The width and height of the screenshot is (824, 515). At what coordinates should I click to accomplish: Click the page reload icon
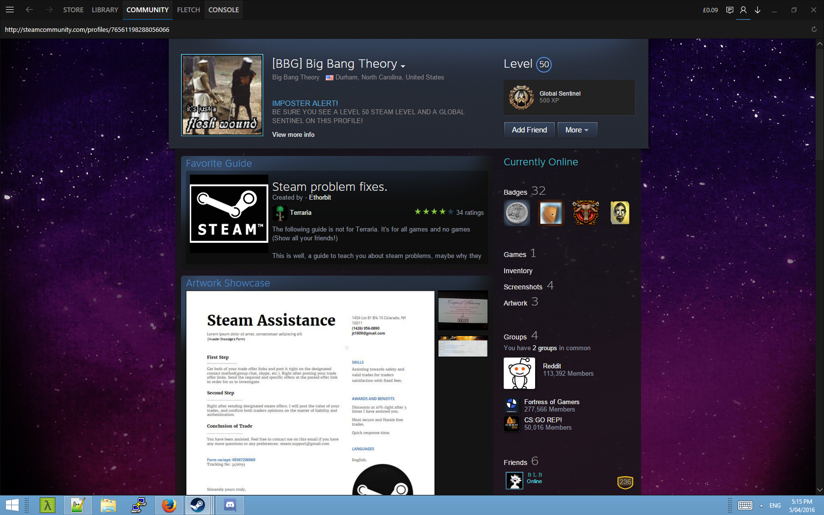[x=814, y=29]
